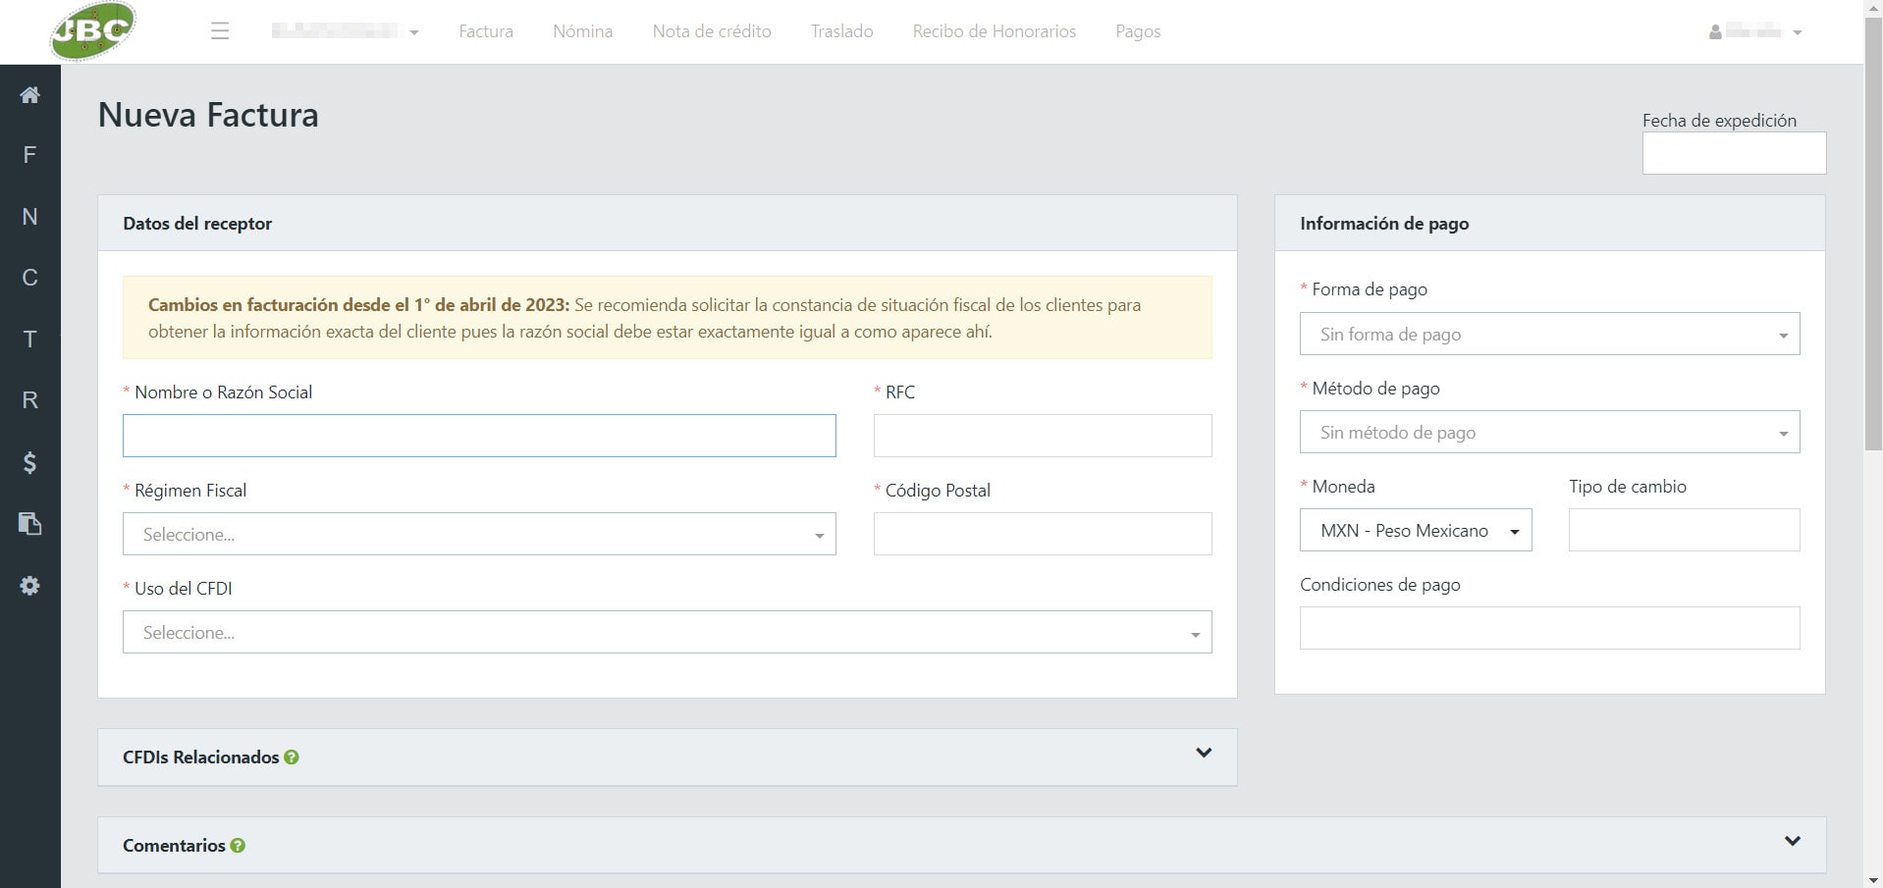Open the Pagos menu
1883x888 pixels.
coord(1138,31)
